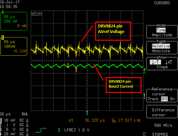Select Time in the mode menu
178x136 pixels.
[x=161, y=30]
